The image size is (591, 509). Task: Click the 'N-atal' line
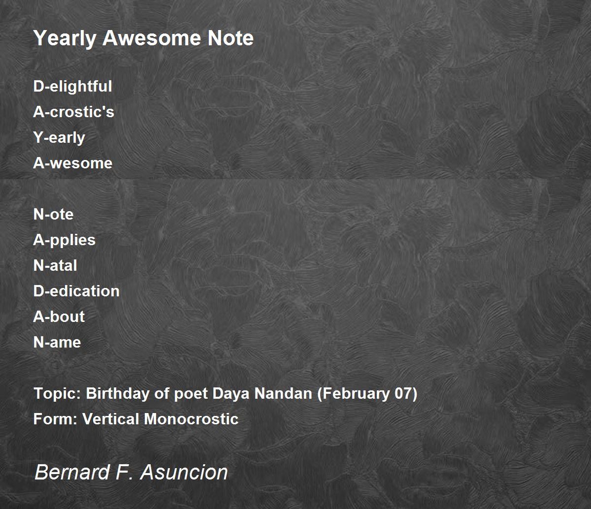click(55, 265)
